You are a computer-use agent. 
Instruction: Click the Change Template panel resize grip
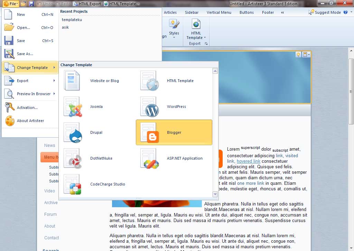[139, 198]
